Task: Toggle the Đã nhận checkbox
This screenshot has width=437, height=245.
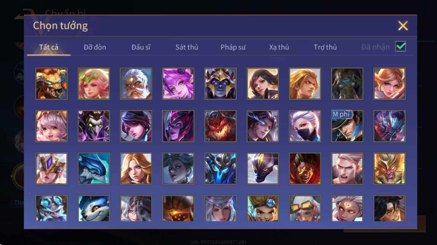Action: point(400,47)
